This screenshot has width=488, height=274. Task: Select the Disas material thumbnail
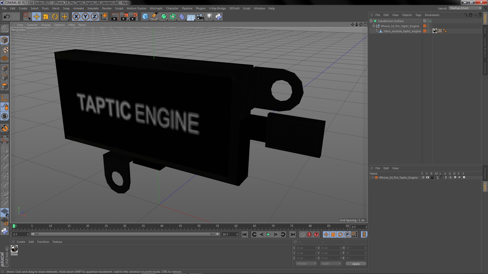coord(14,249)
